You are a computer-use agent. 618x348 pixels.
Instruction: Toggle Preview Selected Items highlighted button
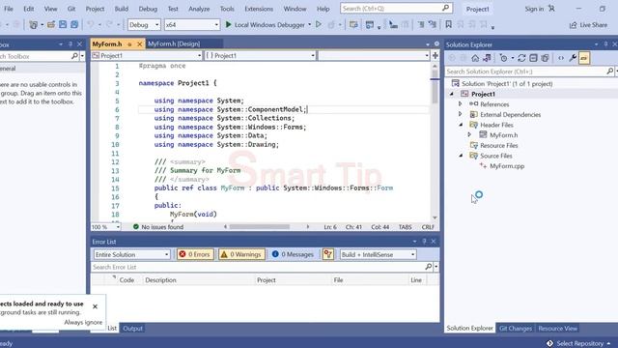(583, 58)
